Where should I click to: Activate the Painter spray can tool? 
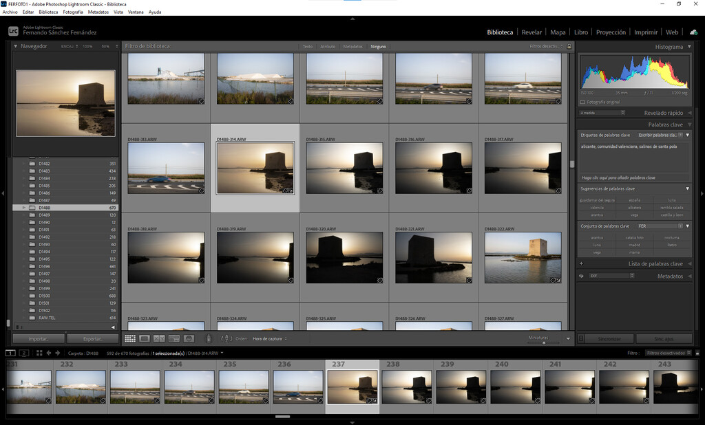[209, 338]
